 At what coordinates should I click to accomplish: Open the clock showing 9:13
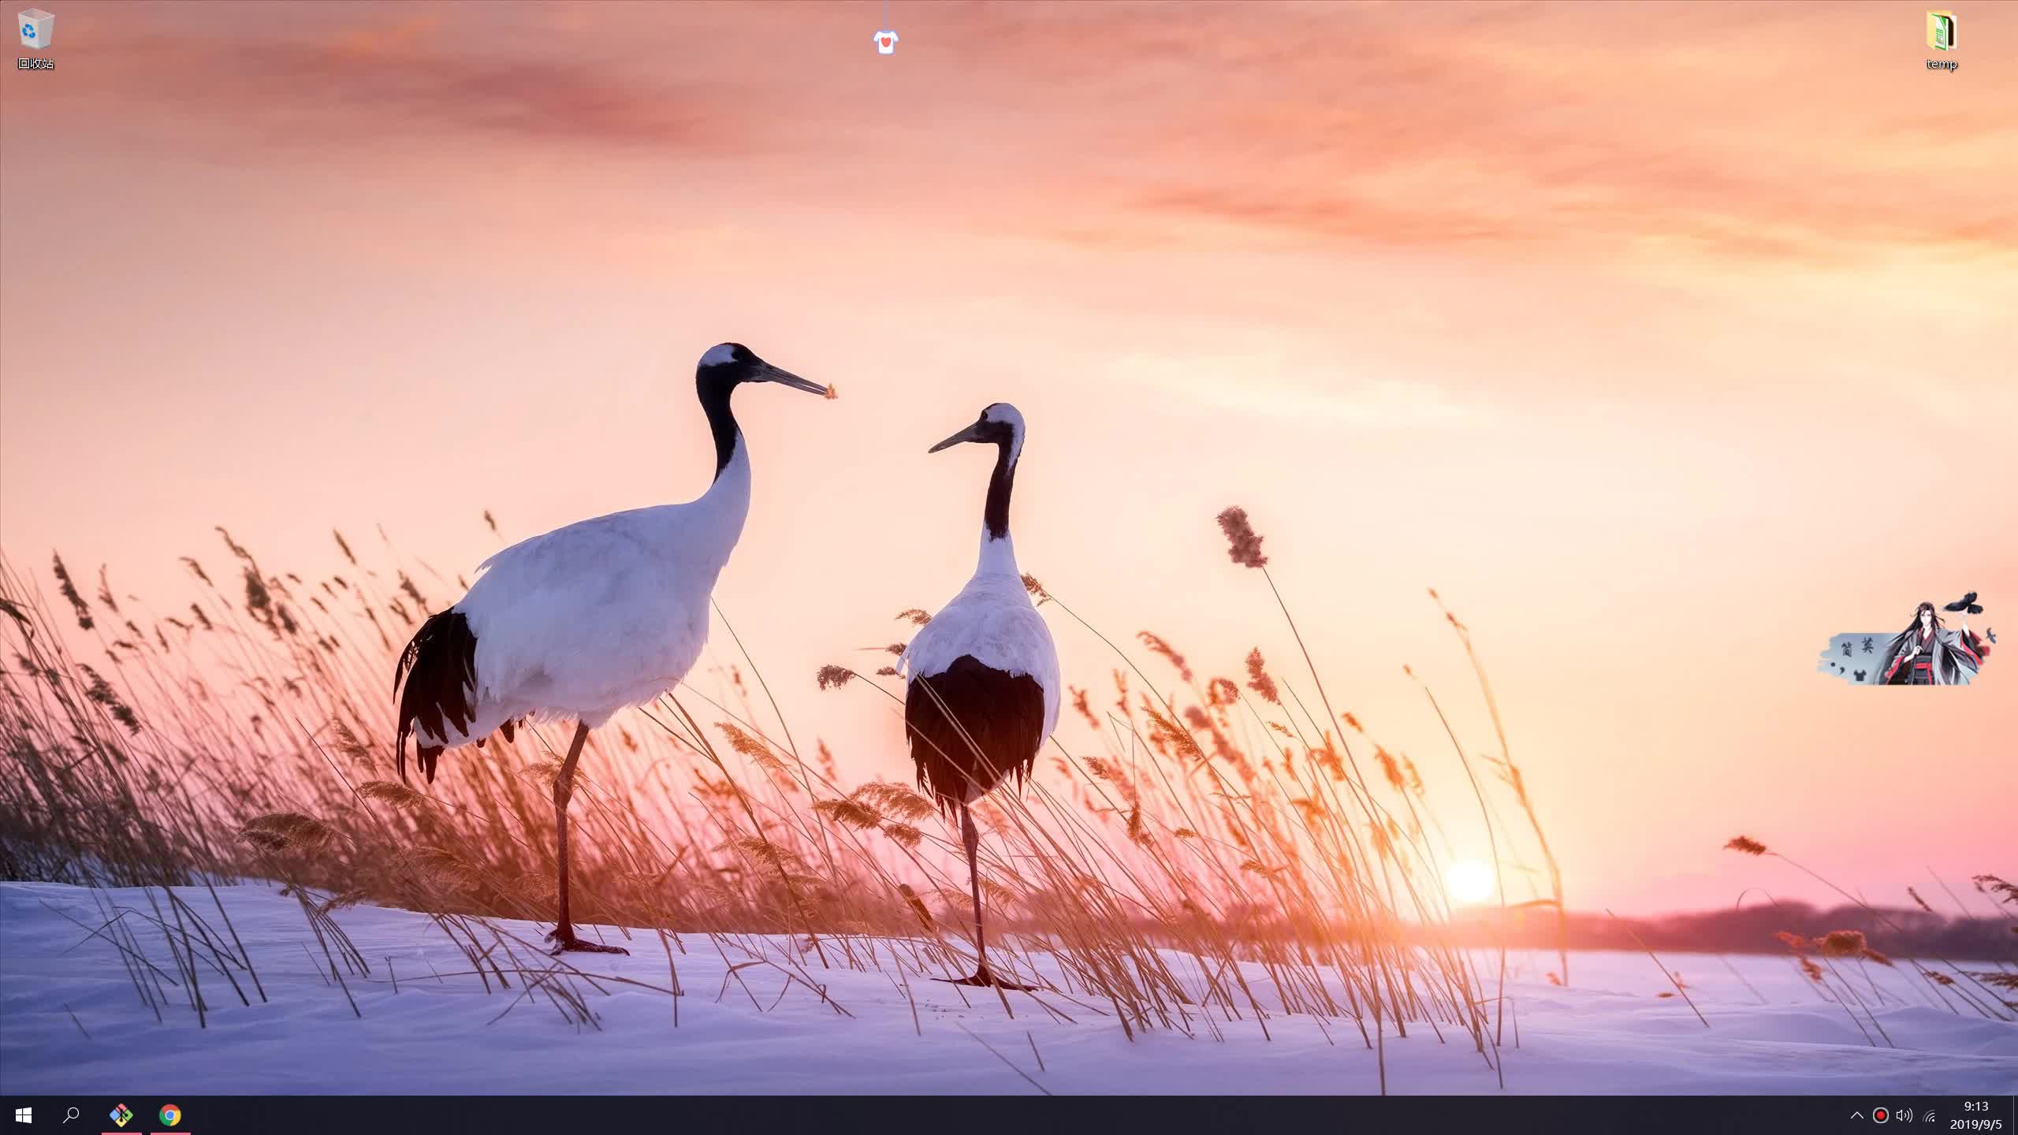(x=1975, y=1106)
